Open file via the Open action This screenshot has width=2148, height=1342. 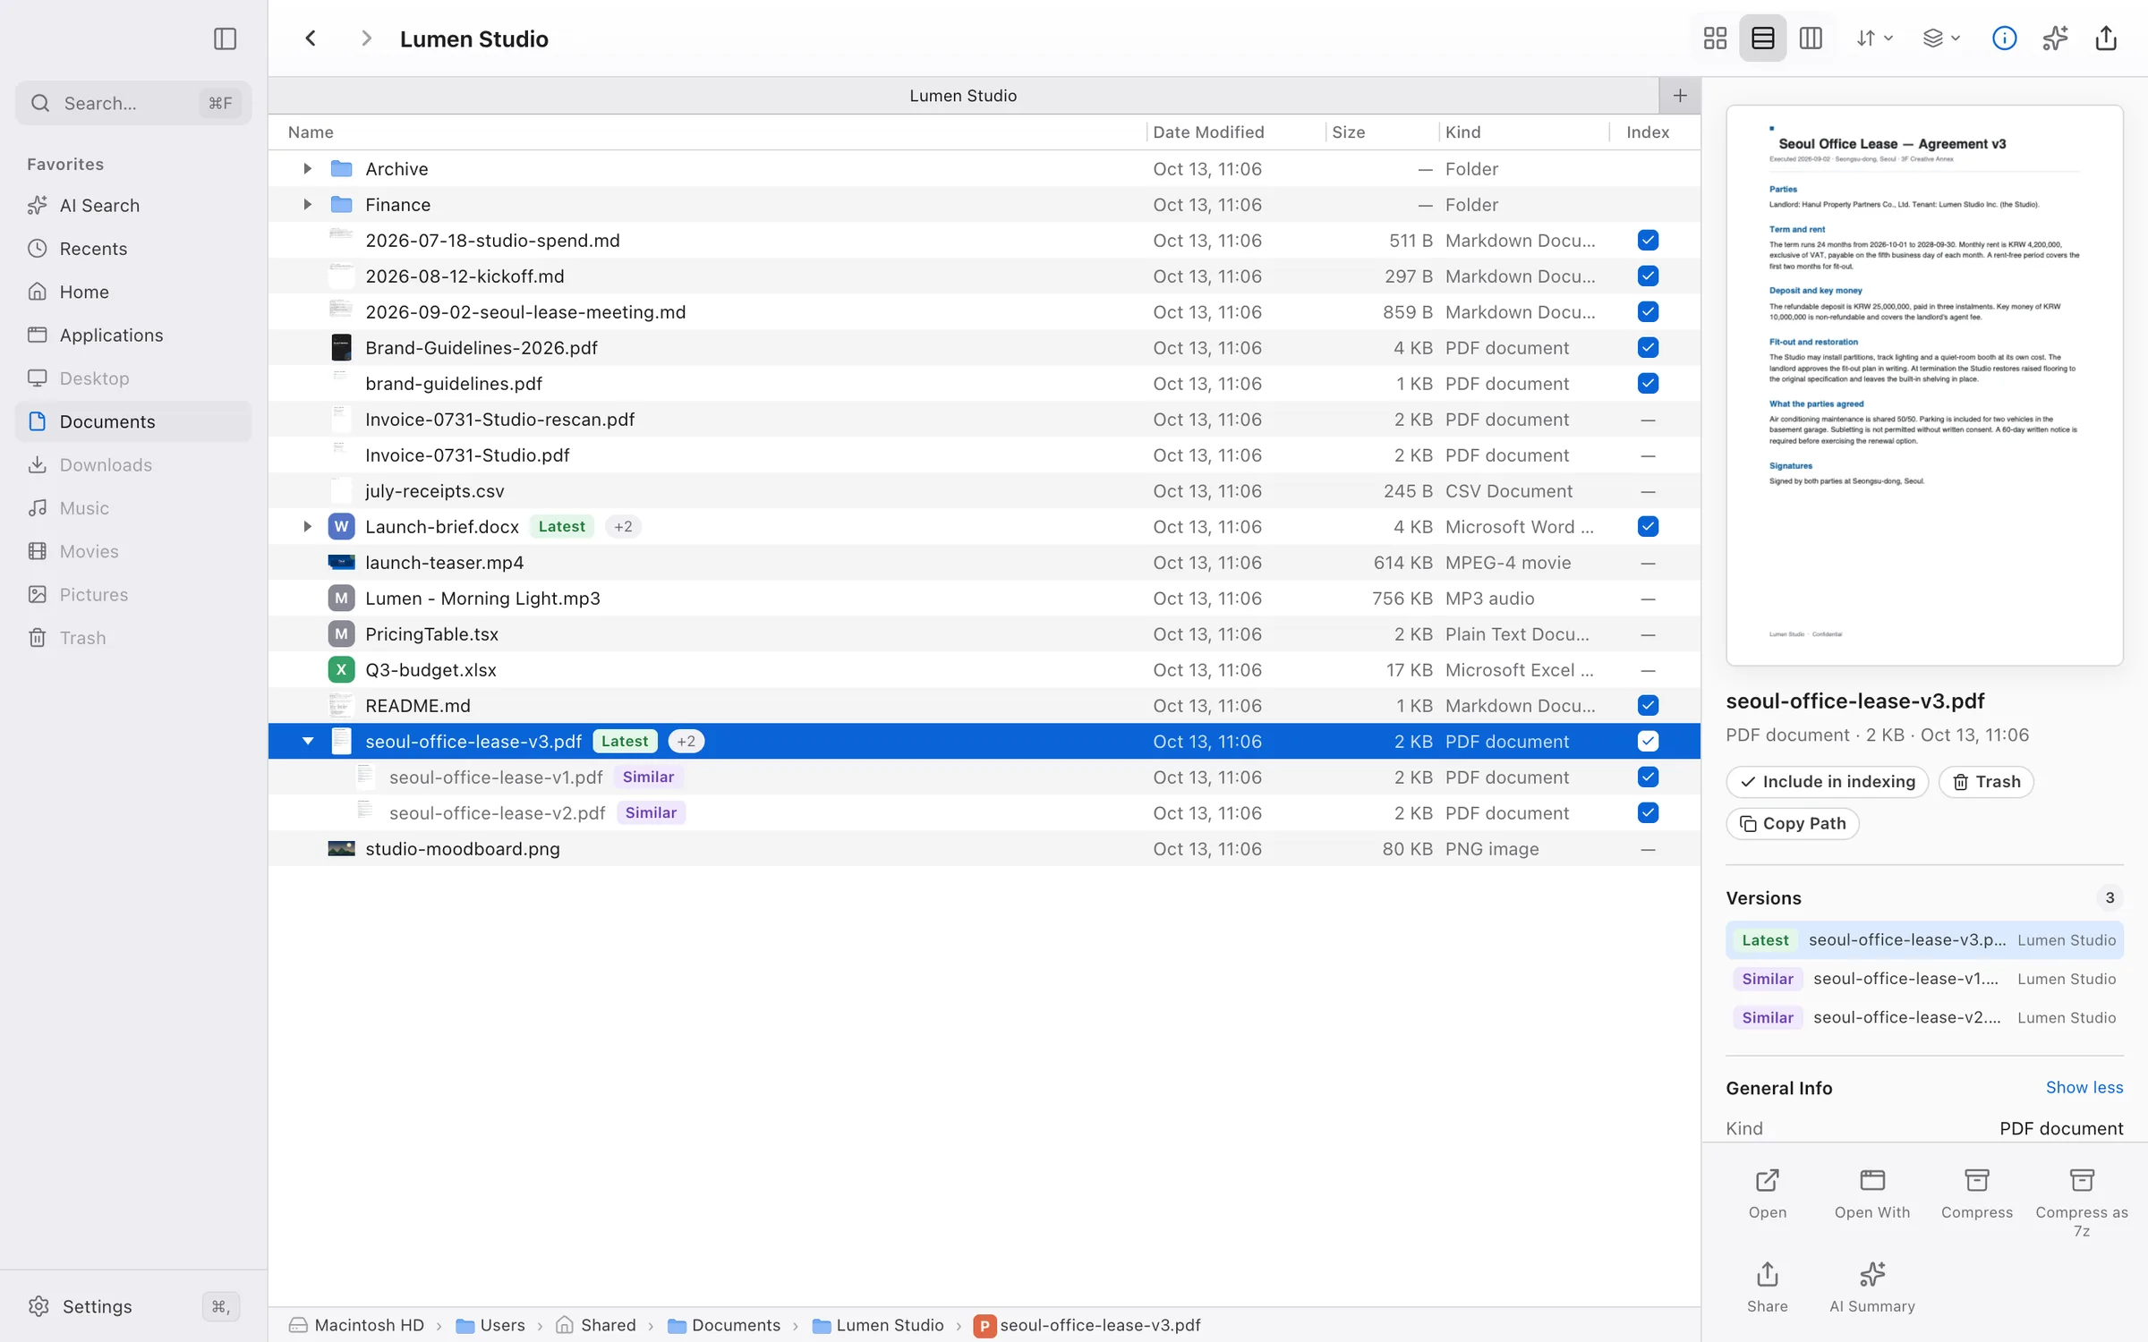[x=1767, y=1193]
